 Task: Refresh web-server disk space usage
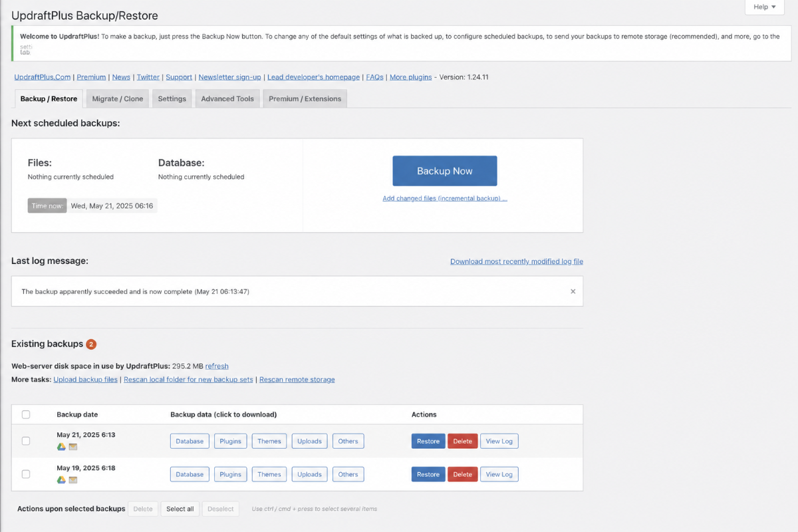pos(217,366)
